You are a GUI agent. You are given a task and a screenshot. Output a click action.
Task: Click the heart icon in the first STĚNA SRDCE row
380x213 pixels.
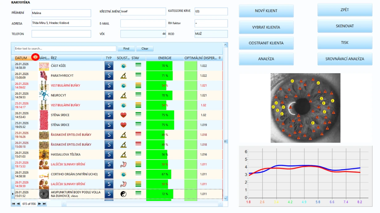tap(123, 115)
